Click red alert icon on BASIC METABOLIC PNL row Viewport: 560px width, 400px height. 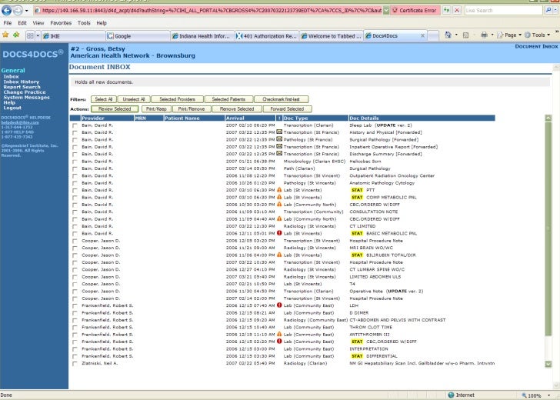(279, 233)
